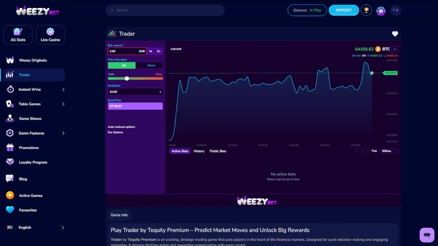Click the Favourites blue heart icon
Image resolution: width=438 pixels, height=246 pixels.
pos(10,210)
